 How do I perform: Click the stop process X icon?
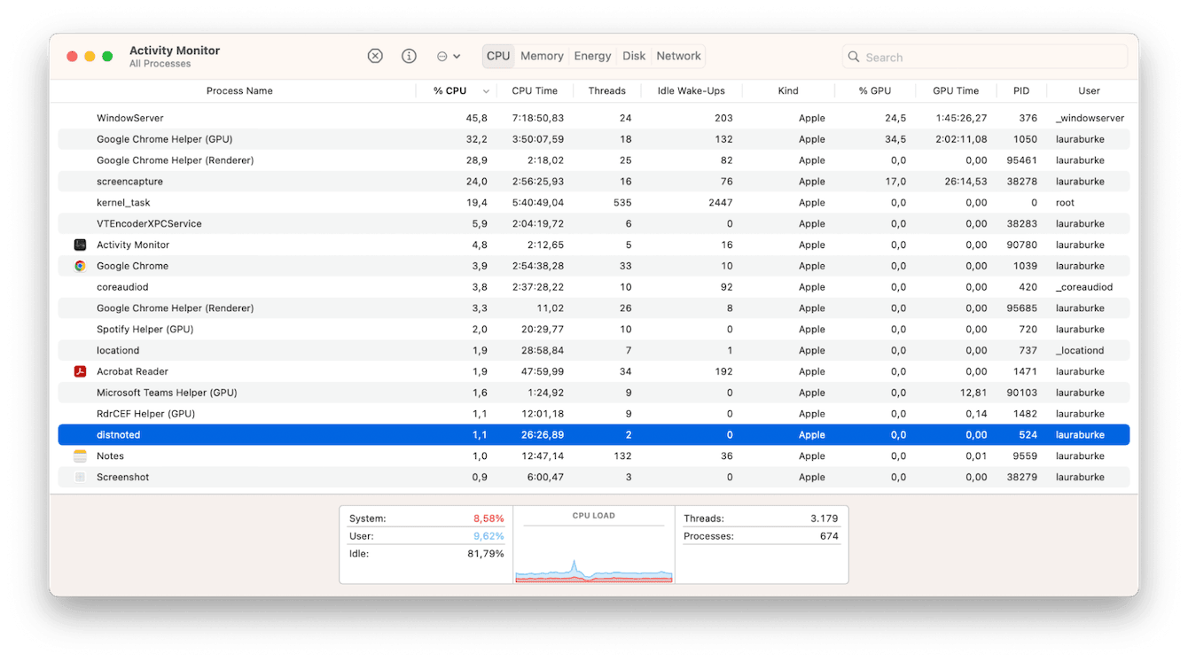[375, 55]
